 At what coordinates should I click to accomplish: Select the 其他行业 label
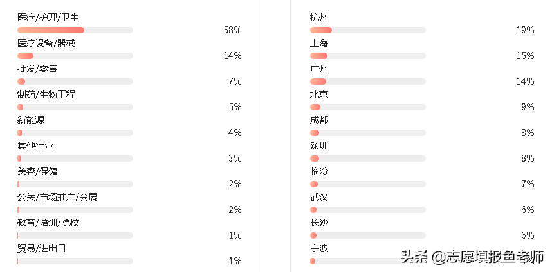pyautogui.click(x=35, y=146)
